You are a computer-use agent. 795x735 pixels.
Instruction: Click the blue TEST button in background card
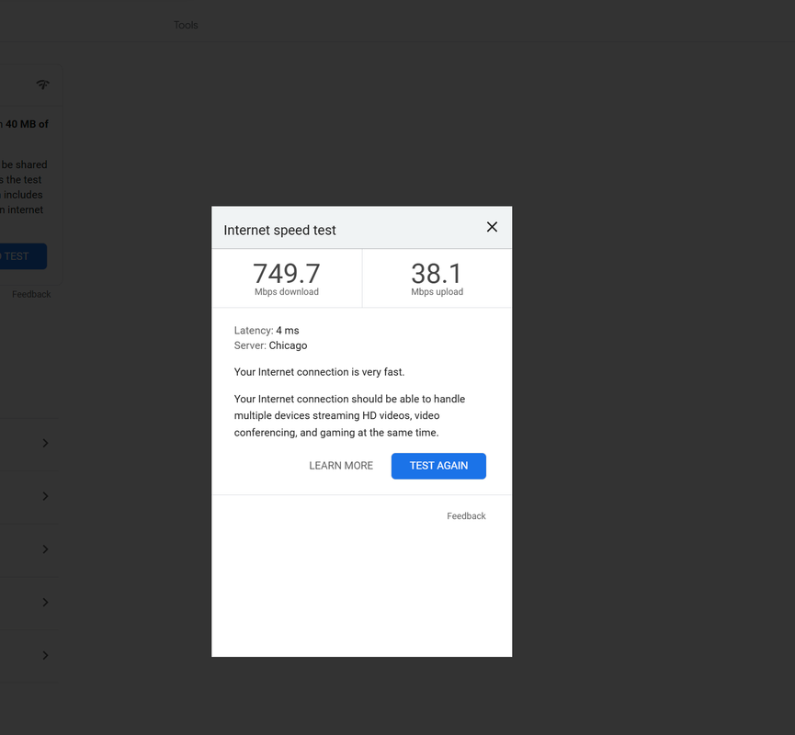tap(23, 256)
